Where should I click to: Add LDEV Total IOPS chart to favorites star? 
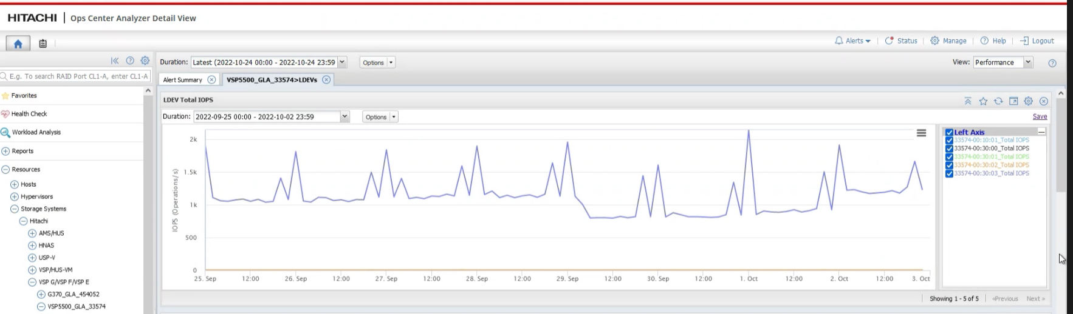tap(983, 101)
